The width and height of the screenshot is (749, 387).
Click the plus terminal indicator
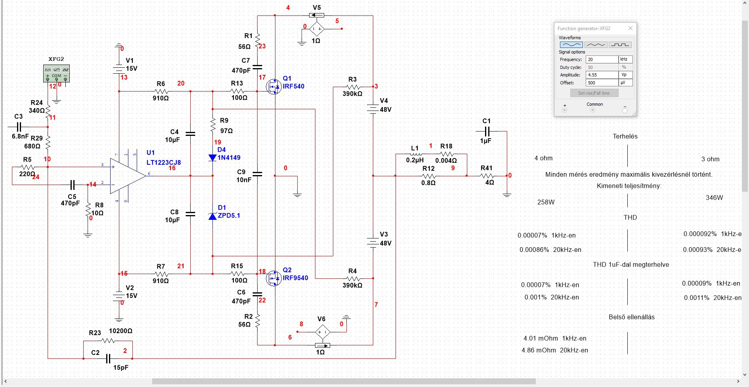tap(564, 110)
